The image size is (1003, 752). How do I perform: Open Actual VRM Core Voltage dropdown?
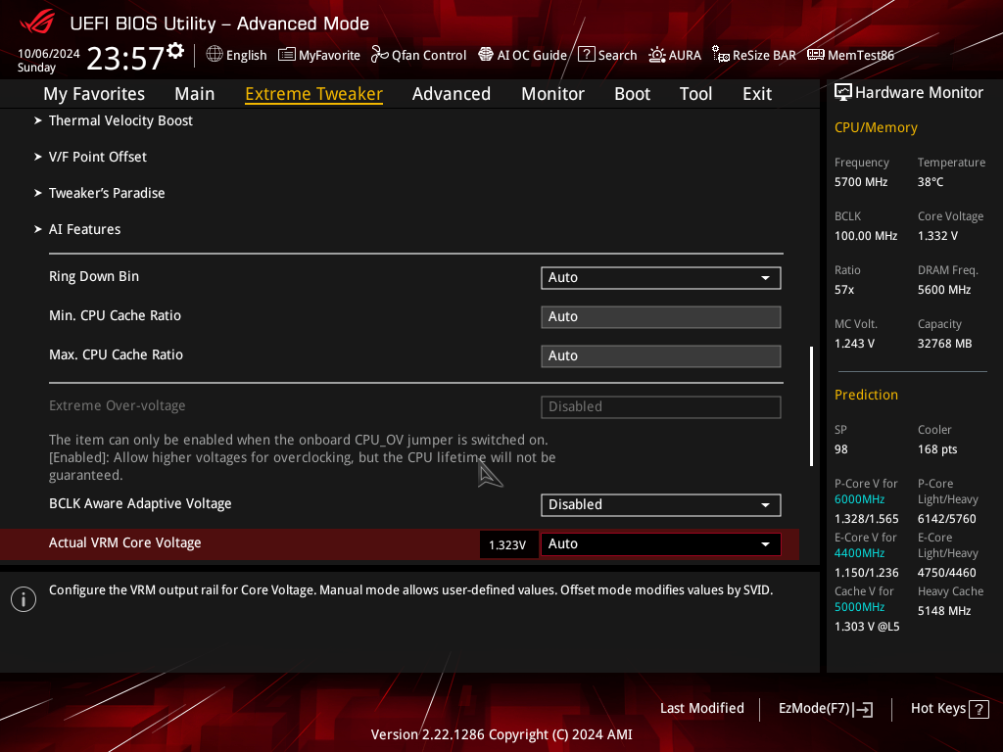pyautogui.click(x=661, y=543)
